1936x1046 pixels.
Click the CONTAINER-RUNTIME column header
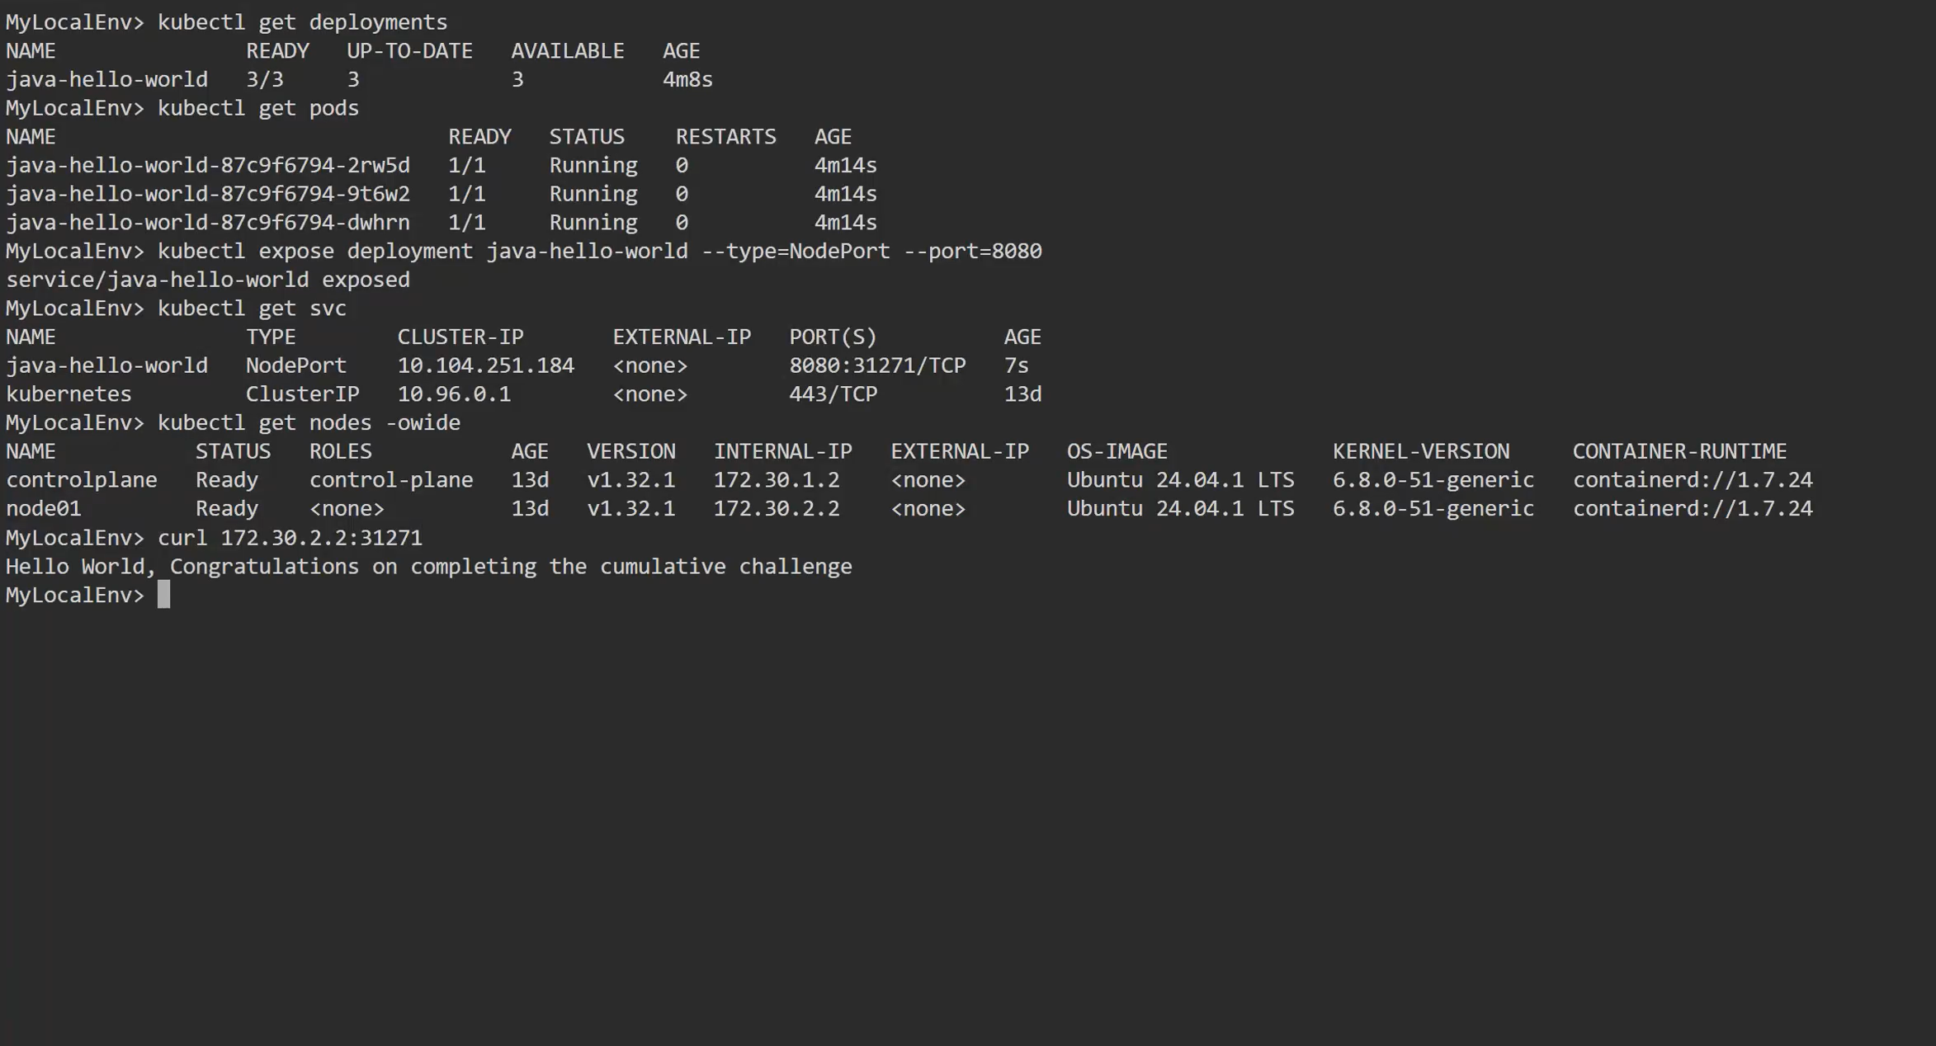[1679, 452]
